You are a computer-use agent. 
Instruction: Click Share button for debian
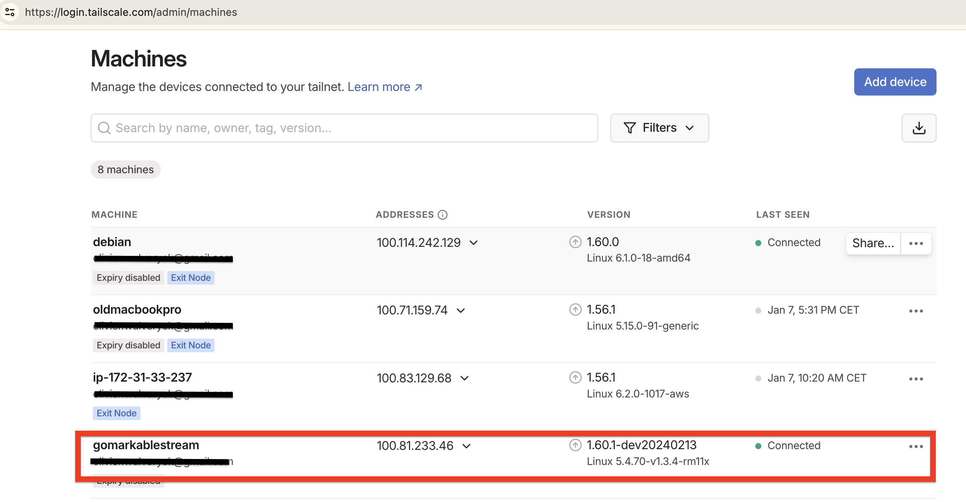(x=873, y=243)
